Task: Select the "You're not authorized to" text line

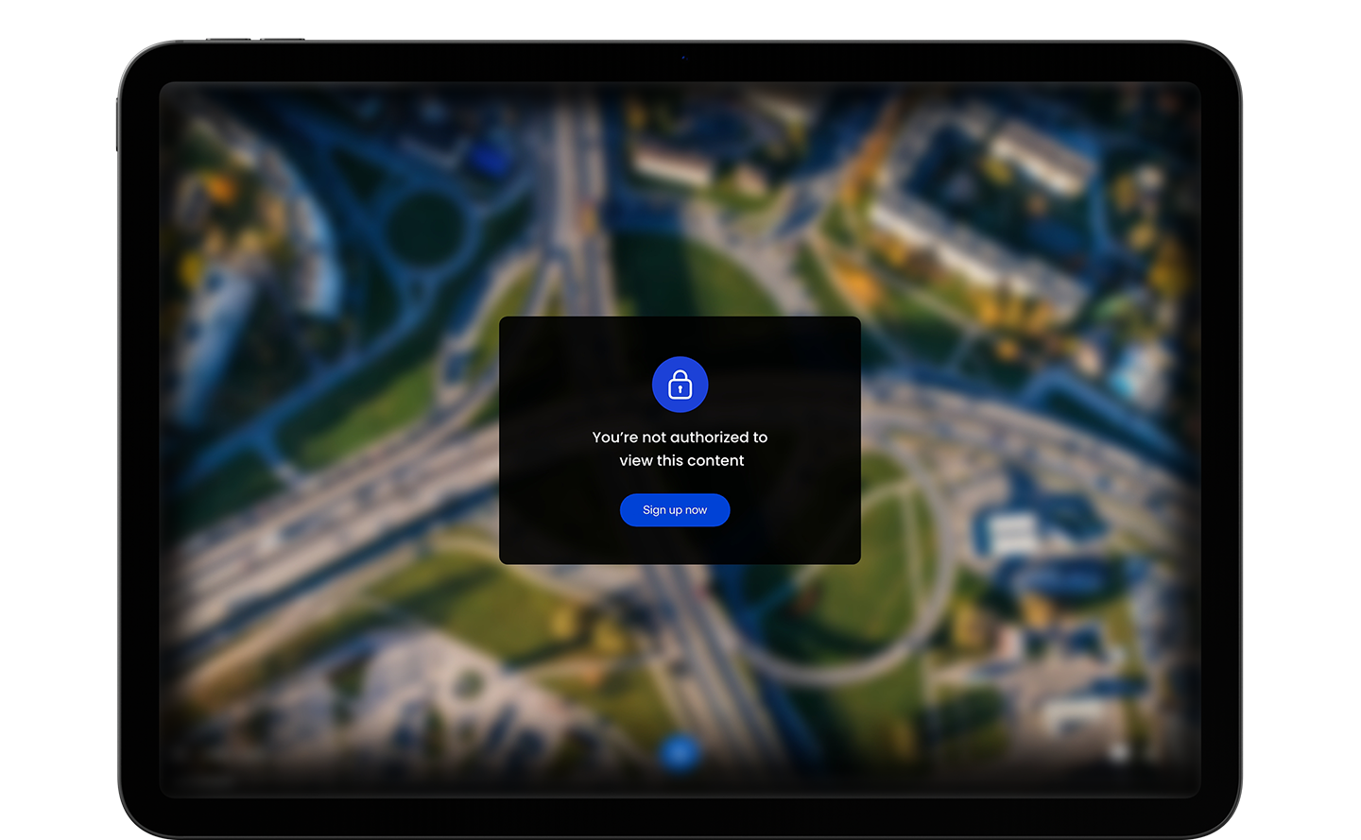Action: pyautogui.click(x=680, y=437)
